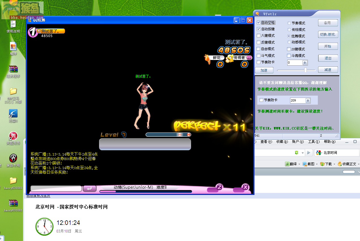Viewport: 360px width, 241px height.
Task: Select the 节奏模式 radio button
Action: 289,23
